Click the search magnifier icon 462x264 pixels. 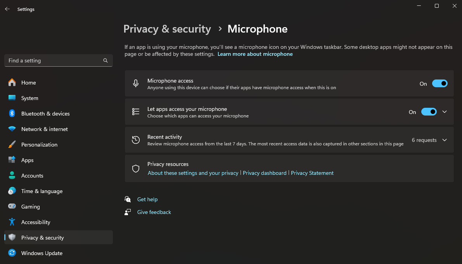tap(106, 60)
